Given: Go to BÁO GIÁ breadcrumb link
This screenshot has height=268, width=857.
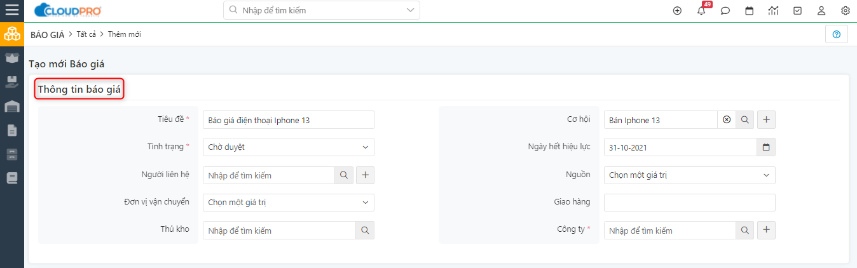Looking at the screenshot, I should tap(48, 34).
